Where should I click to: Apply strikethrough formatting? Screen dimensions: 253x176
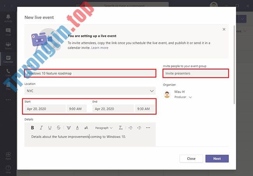(58, 128)
